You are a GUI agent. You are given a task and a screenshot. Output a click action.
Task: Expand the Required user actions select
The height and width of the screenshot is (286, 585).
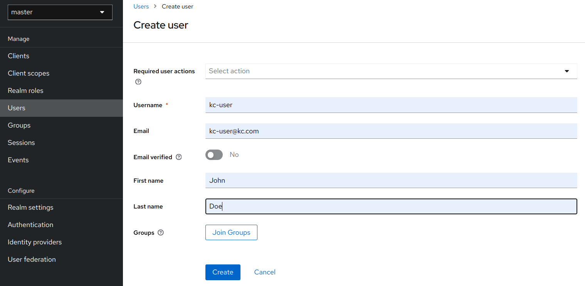pos(385,71)
